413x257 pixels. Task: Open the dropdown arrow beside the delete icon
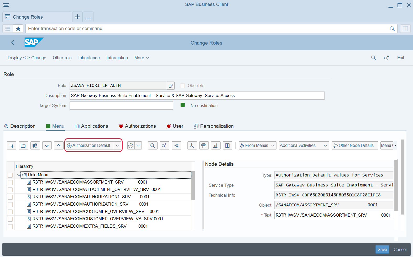pyautogui.click(x=138, y=145)
